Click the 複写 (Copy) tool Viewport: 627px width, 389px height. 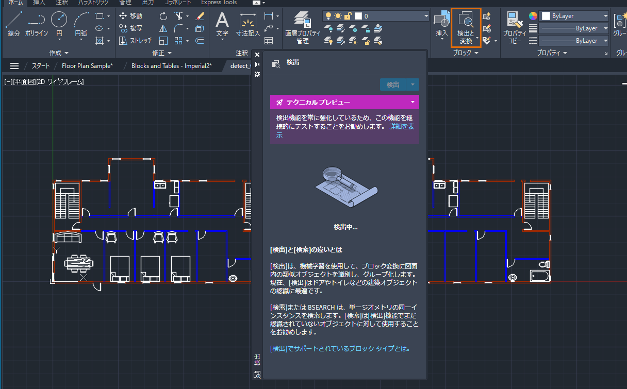click(130, 28)
